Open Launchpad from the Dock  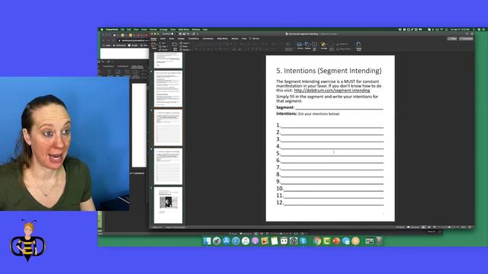tap(217, 241)
